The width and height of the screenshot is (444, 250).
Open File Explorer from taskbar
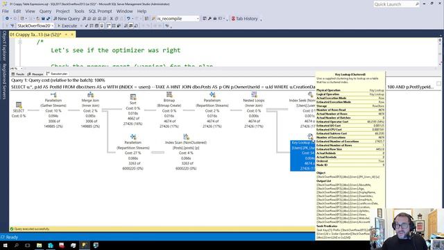(x=39, y=245)
